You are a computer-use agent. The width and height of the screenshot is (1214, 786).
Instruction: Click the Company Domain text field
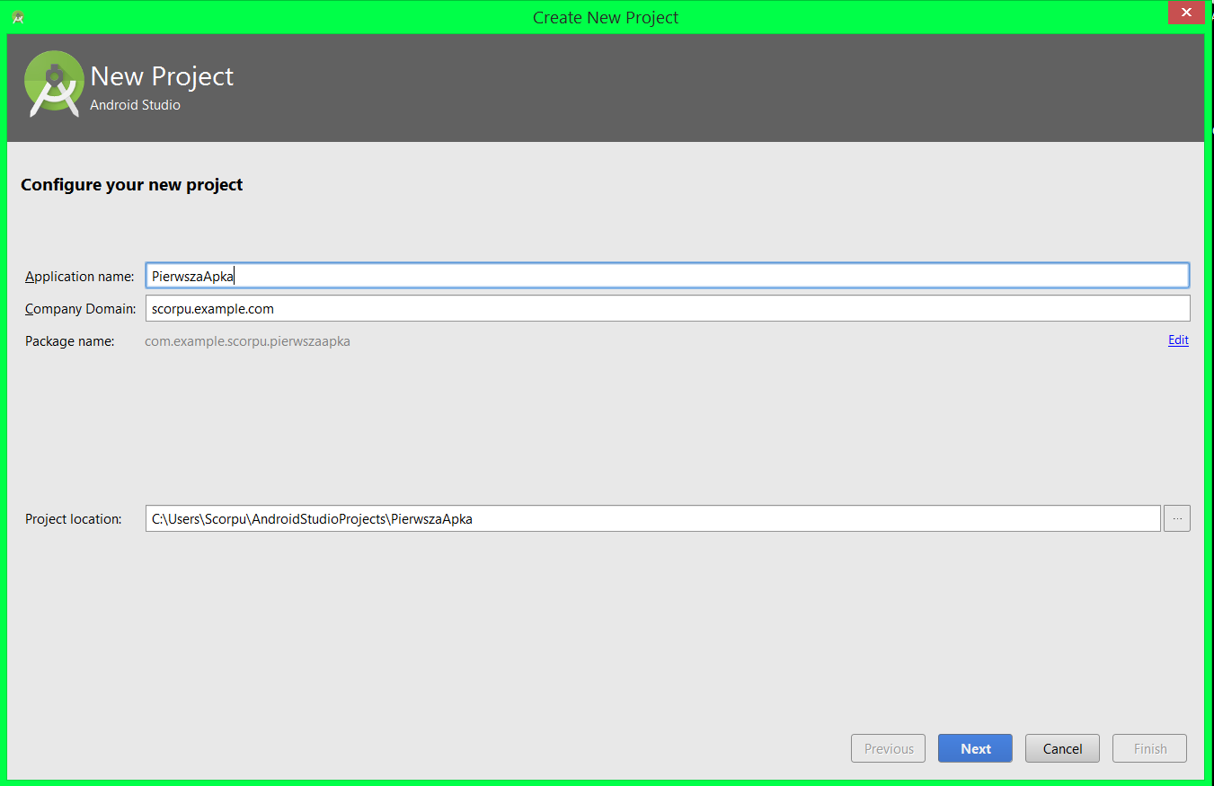click(668, 308)
